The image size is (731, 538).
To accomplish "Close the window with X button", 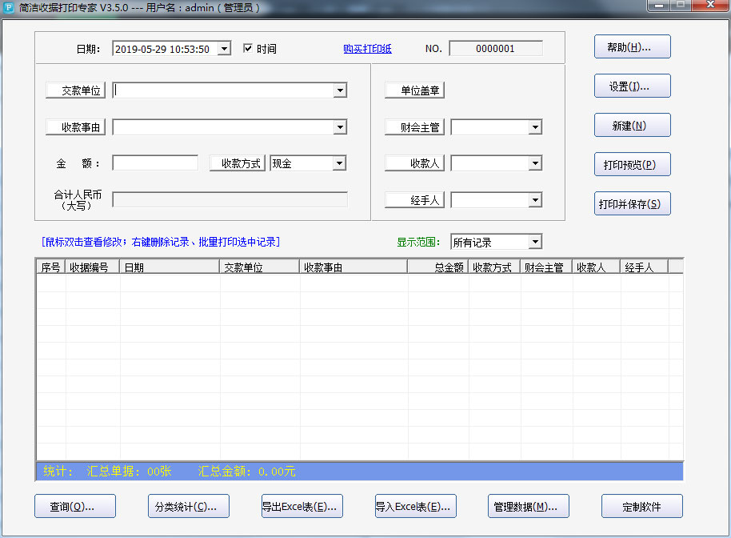I will tap(710, 5).
